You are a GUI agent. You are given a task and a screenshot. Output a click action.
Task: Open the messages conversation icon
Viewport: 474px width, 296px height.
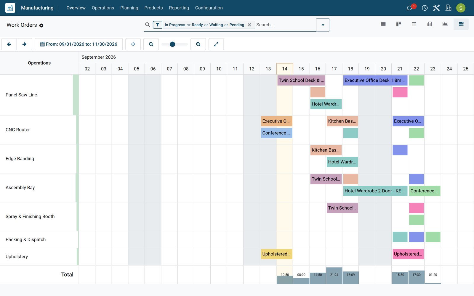pyautogui.click(x=409, y=8)
